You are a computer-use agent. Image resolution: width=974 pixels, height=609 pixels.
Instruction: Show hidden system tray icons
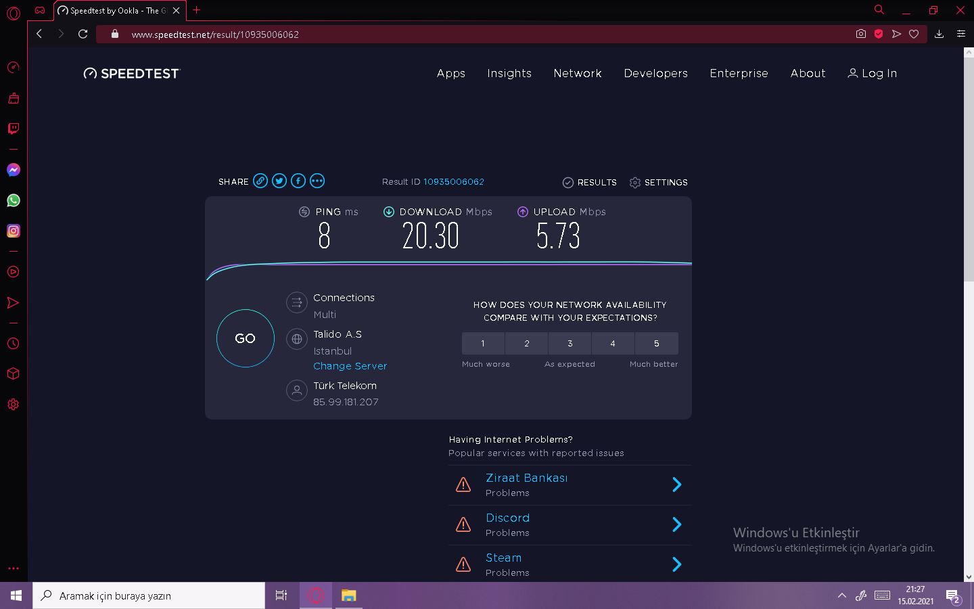pos(841,595)
